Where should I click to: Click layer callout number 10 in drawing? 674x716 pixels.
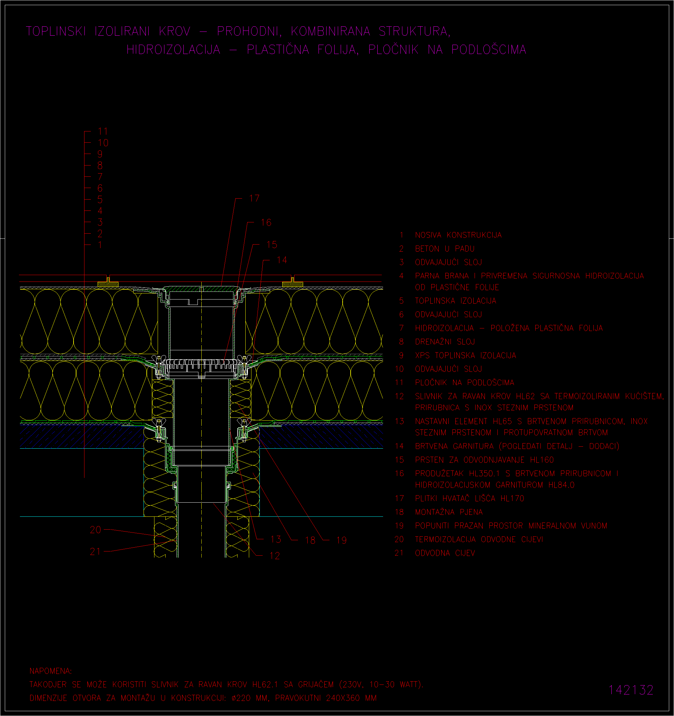(103, 143)
